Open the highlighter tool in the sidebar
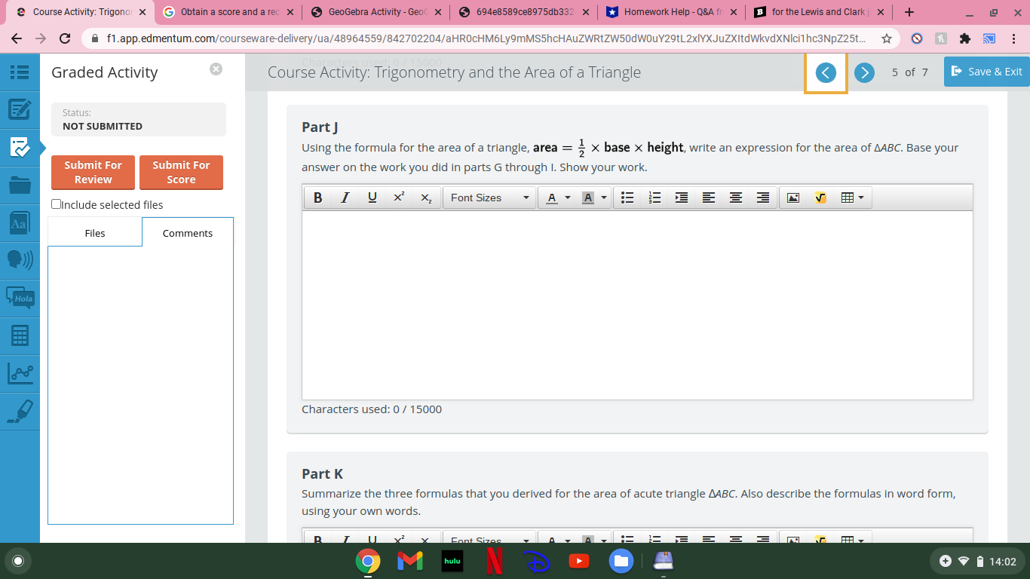 (19, 411)
